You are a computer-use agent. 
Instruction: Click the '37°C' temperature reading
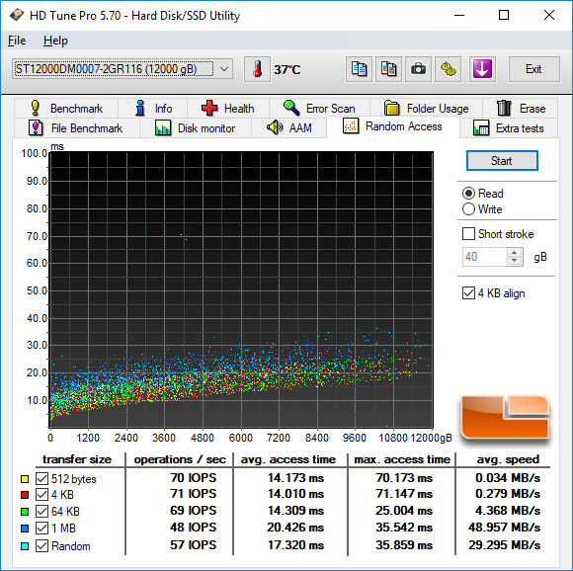(287, 69)
